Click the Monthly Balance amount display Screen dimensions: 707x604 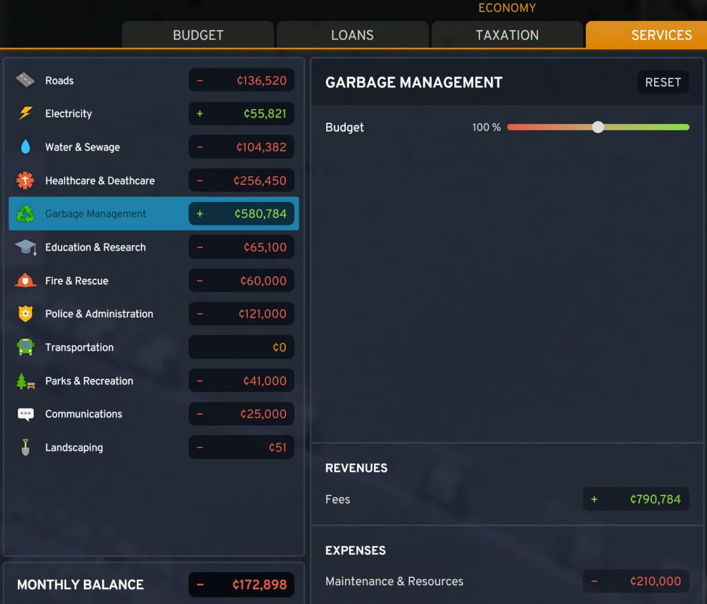[x=241, y=584]
